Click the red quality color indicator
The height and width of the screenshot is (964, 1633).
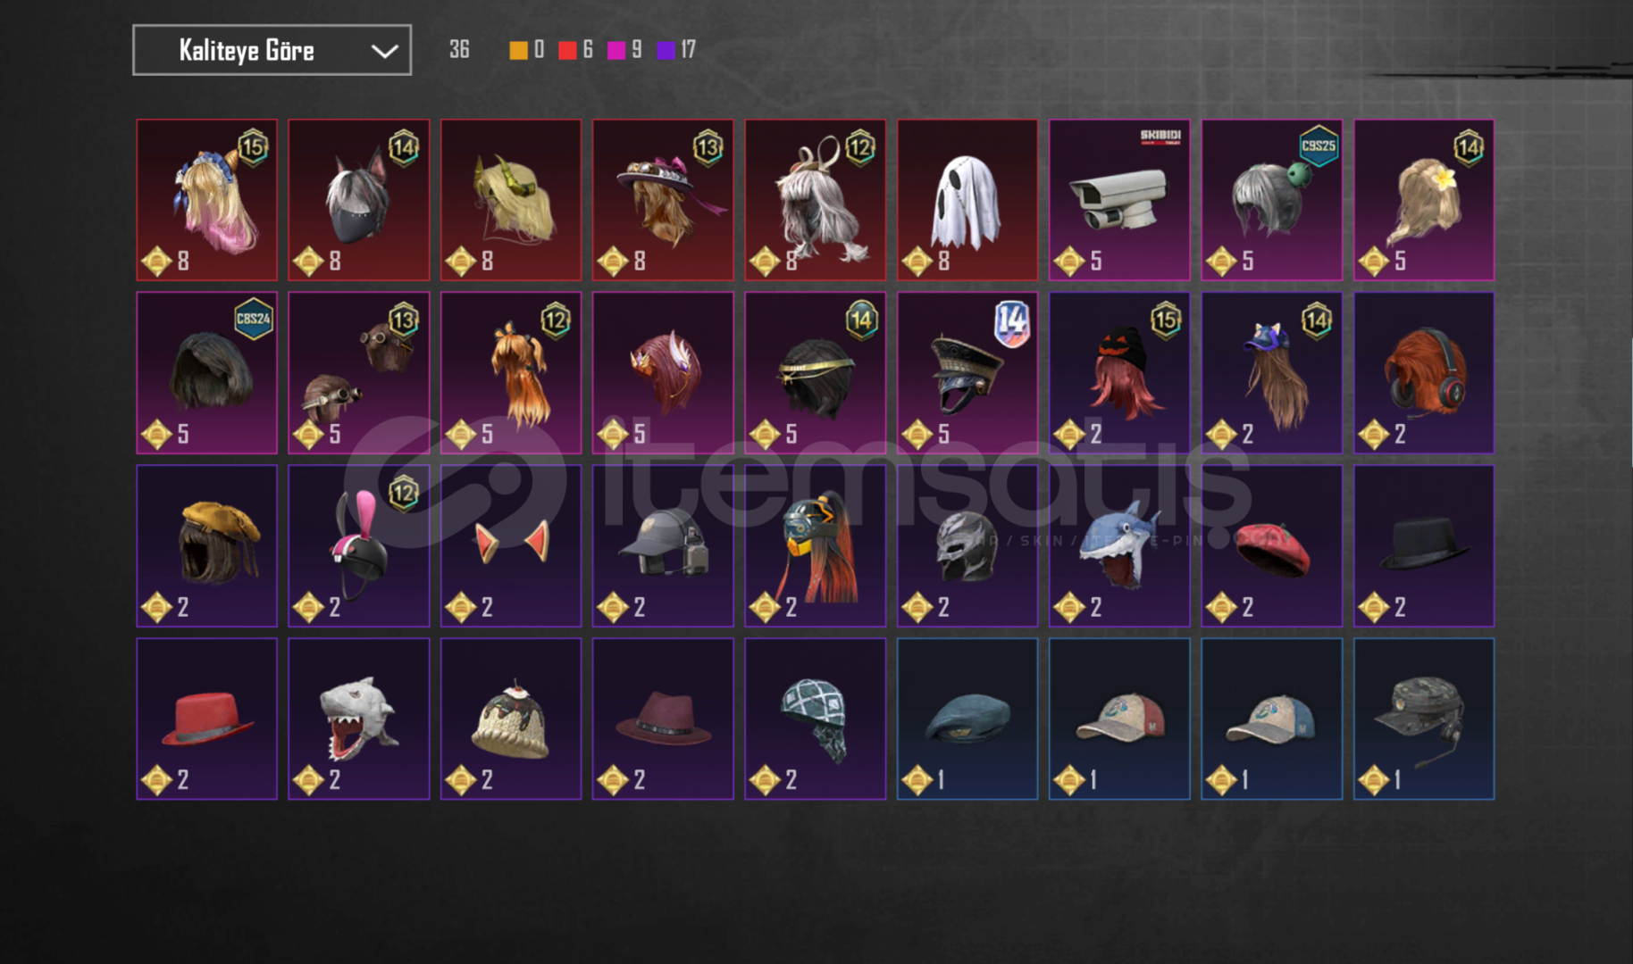pos(567,50)
